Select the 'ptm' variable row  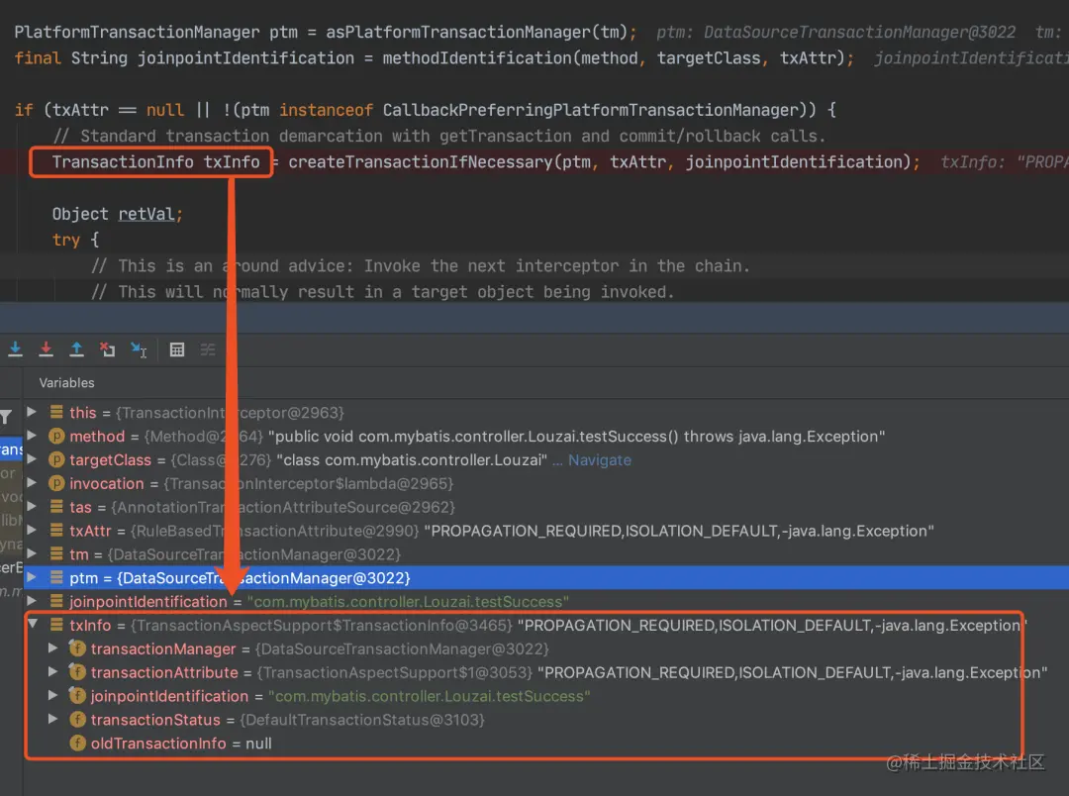point(546,578)
